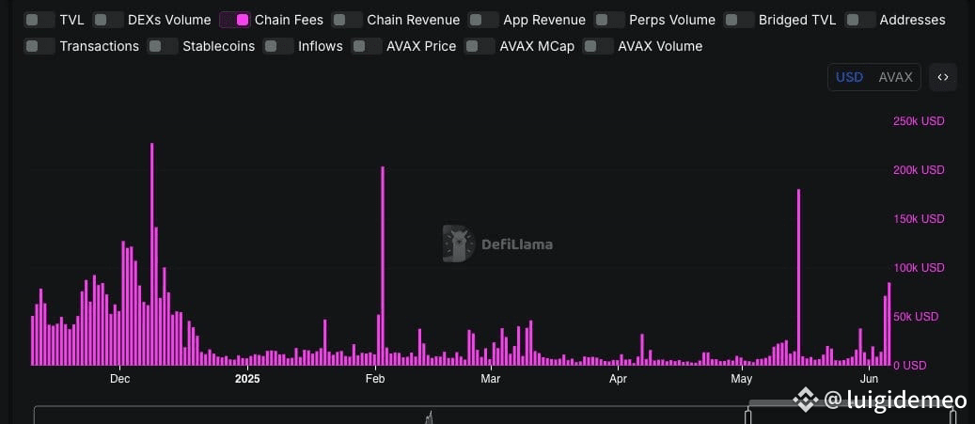Toggle Inflows series

(278, 46)
